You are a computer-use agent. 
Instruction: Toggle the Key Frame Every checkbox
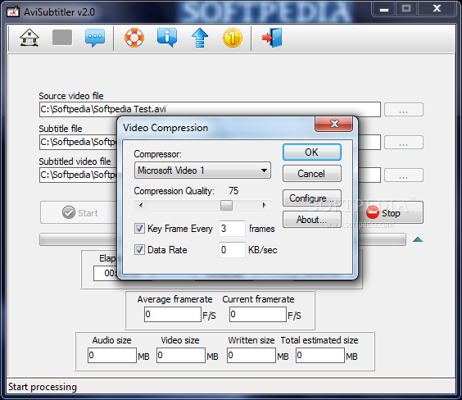pos(139,228)
